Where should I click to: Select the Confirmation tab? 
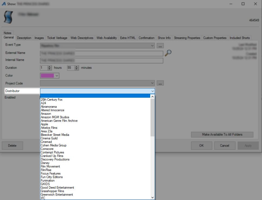click(x=146, y=38)
